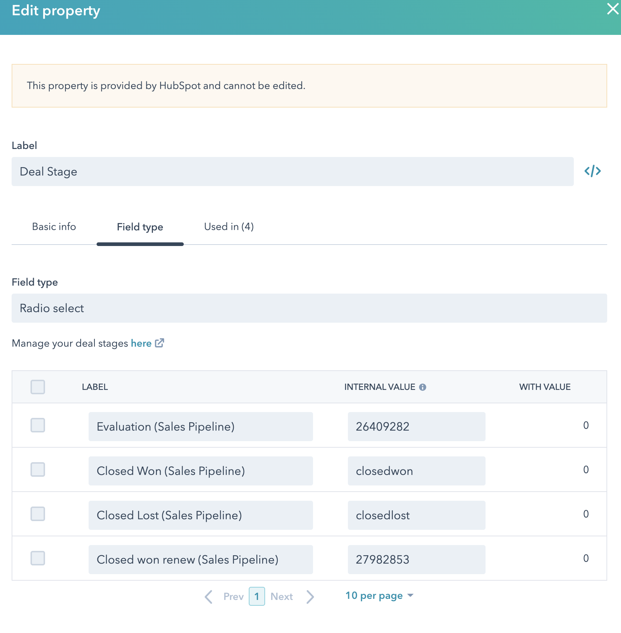Viewport: 621px width, 633px height.
Task: Open the Radio select field type dropdown
Action: pos(309,308)
